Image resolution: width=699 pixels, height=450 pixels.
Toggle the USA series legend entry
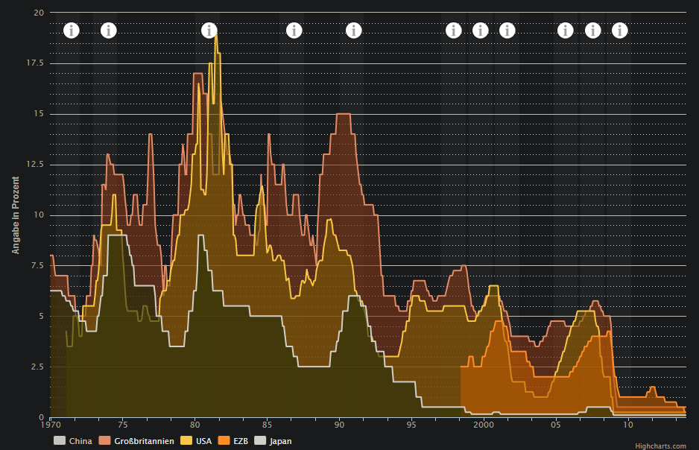coord(196,440)
